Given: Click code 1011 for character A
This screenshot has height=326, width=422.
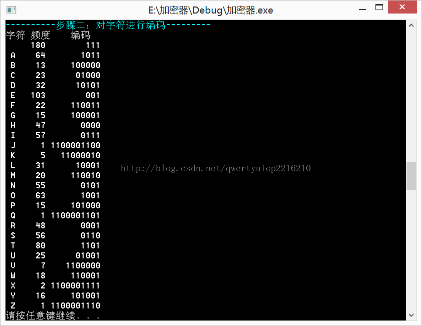Looking at the screenshot, I should coord(91,56).
